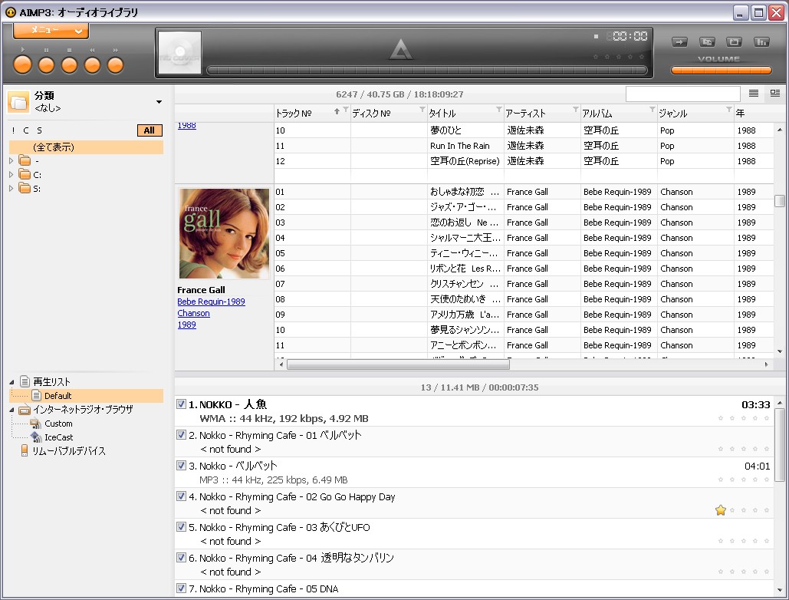Rate 'Go Go Happy Day' with gold star

tap(721, 510)
